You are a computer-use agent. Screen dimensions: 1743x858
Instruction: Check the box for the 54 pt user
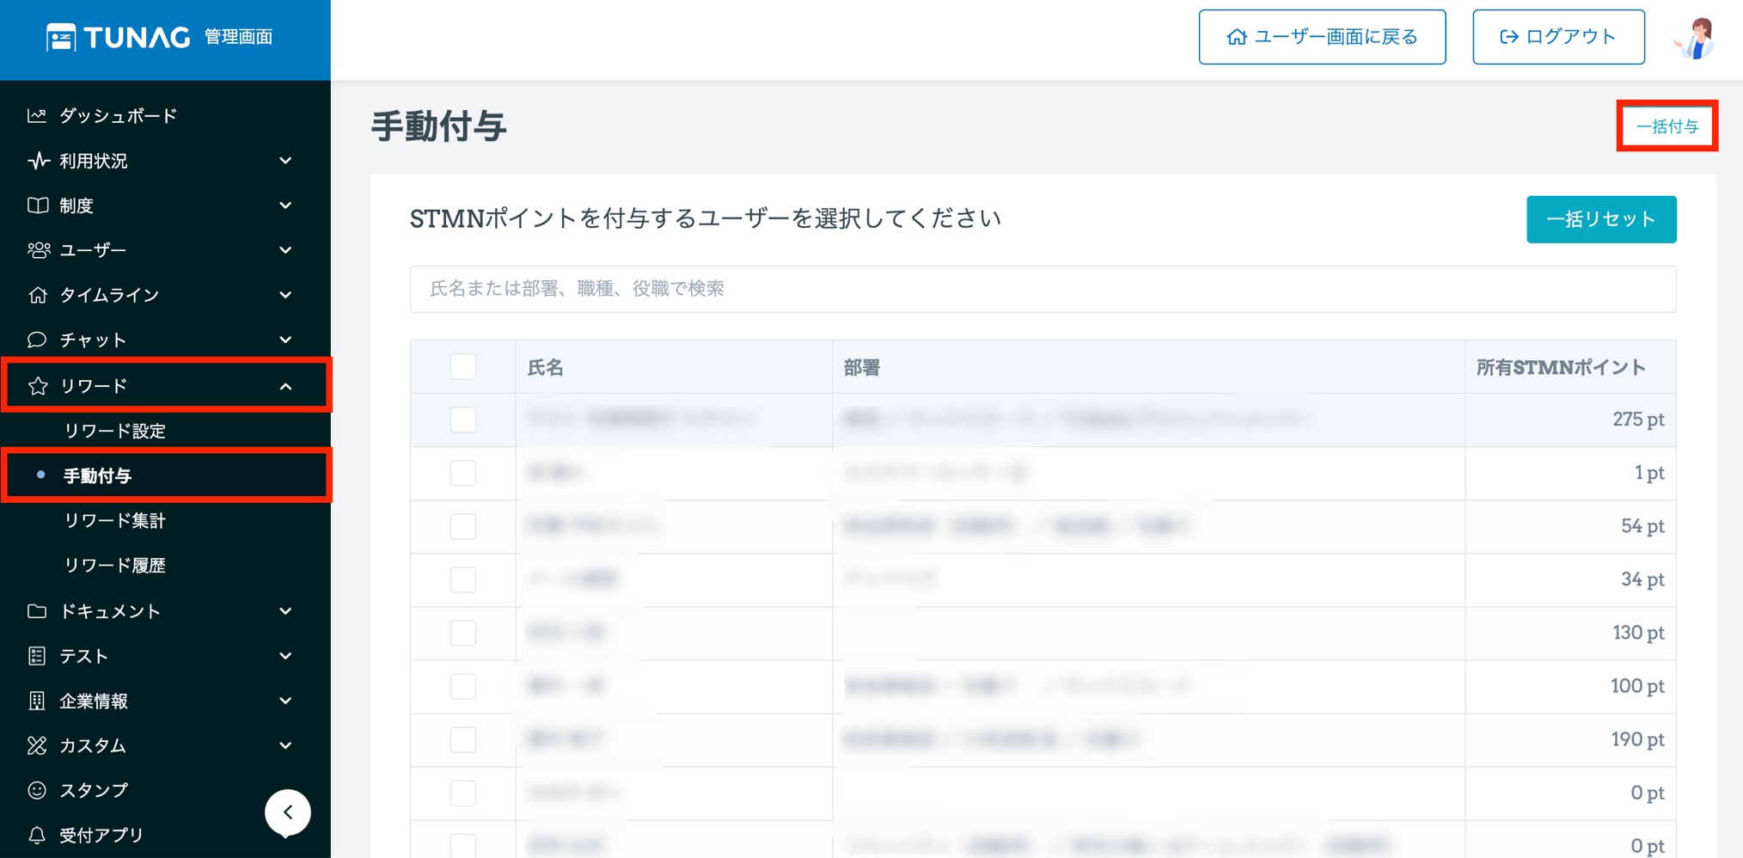[463, 526]
